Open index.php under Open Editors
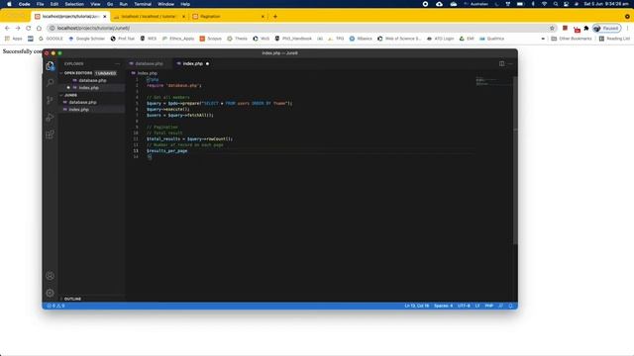The width and height of the screenshot is (634, 356). 88,88
